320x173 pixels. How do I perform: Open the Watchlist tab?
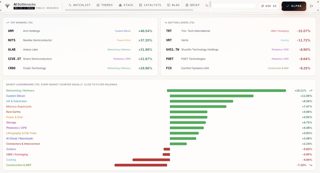pos(80,5)
